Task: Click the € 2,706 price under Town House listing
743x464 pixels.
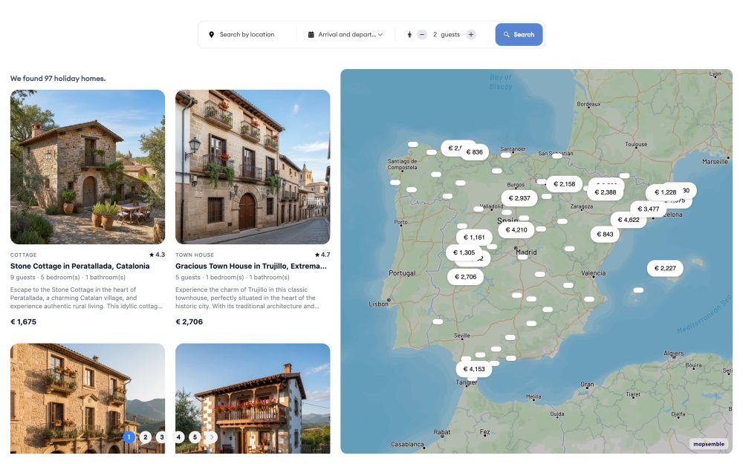Action: click(189, 321)
